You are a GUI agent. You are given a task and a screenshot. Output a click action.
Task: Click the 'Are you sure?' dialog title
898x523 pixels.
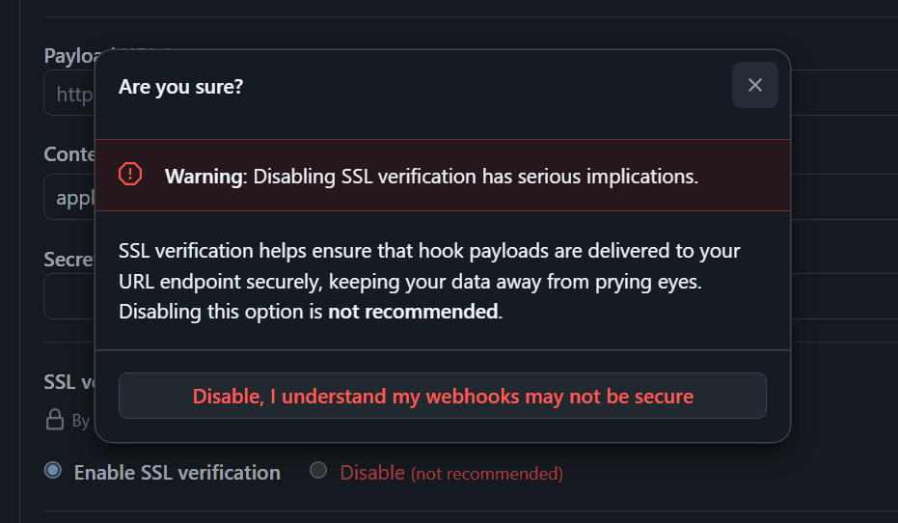pyautogui.click(x=181, y=87)
